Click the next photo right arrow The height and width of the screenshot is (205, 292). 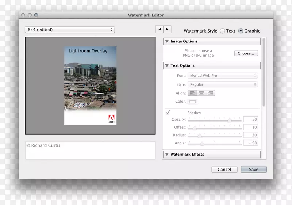167,29
